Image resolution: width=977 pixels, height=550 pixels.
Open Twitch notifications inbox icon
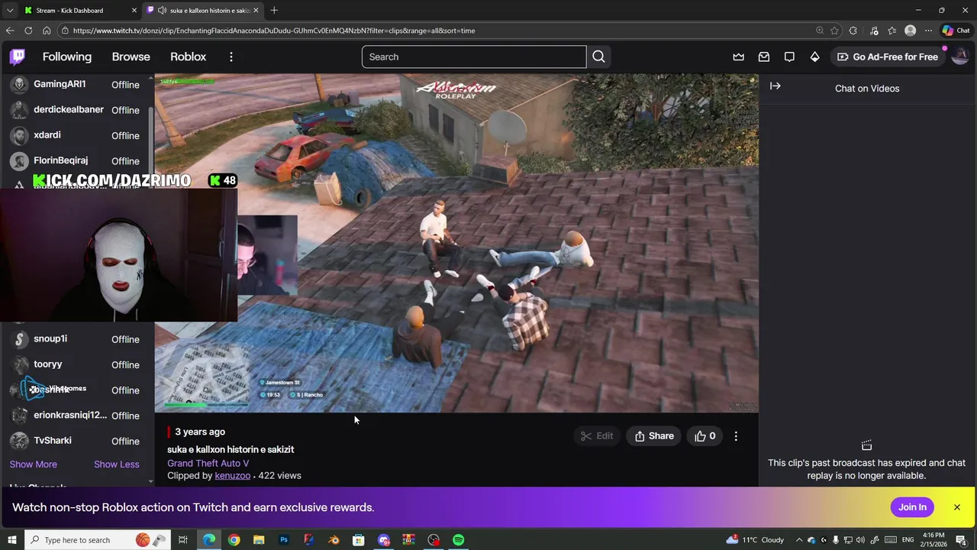click(764, 57)
